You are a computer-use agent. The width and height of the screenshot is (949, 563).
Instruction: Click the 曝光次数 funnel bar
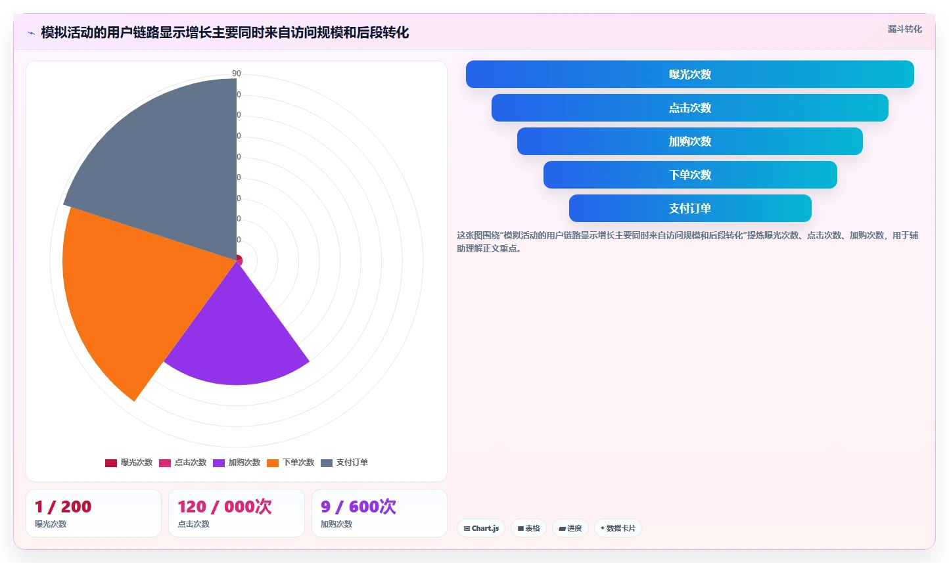[x=689, y=74]
